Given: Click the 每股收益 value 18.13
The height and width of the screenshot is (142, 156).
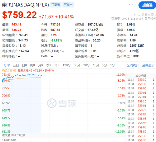Looking at the screenshot, I should coord(22,46).
